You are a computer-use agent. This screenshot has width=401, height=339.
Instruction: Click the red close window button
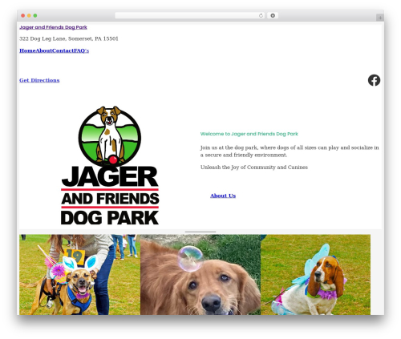[23, 16]
